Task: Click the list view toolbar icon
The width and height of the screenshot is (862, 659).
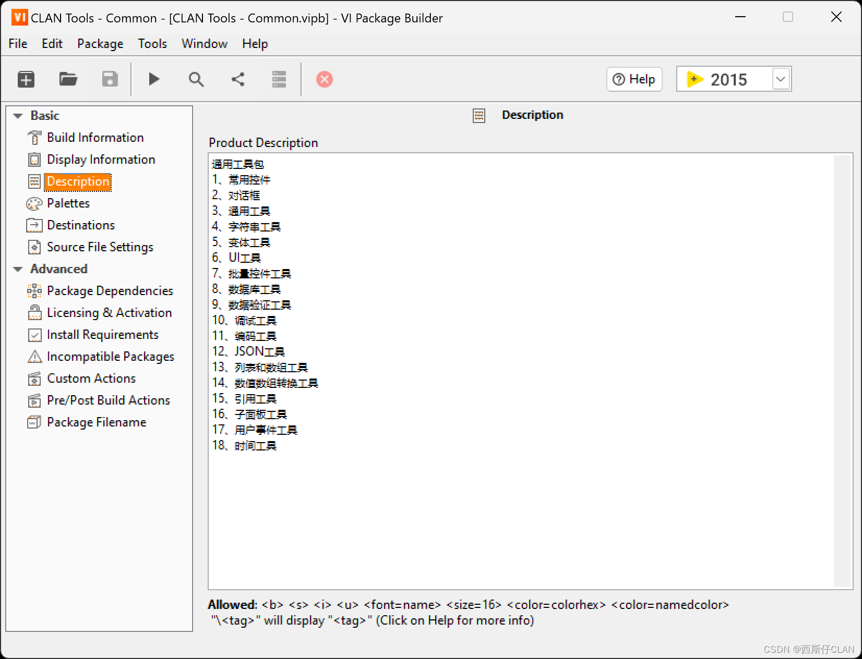Action: [x=279, y=79]
